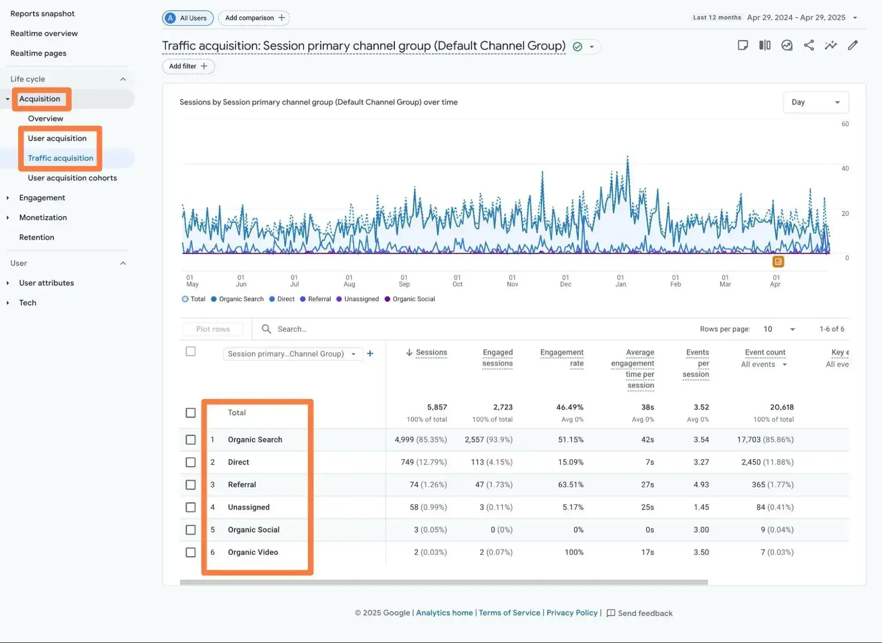Viewport: 882px width, 643px height.
Task: Open the Day granularity dropdown
Action: click(815, 102)
